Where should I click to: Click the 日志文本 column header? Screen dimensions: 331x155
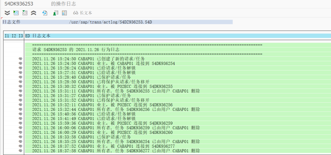[41, 36]
